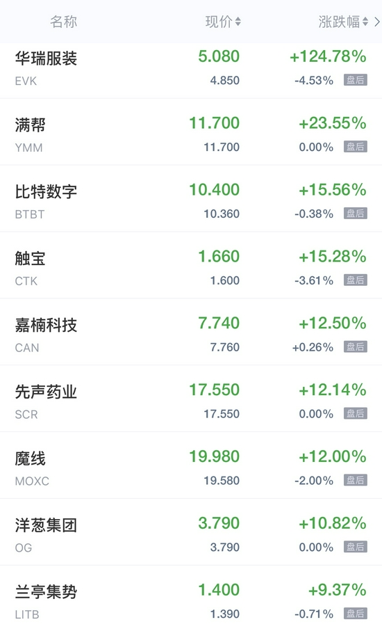This screenshot has height=631, width=382.
Task: Open 触宝 CTK stock row
Action: (191, 266)
